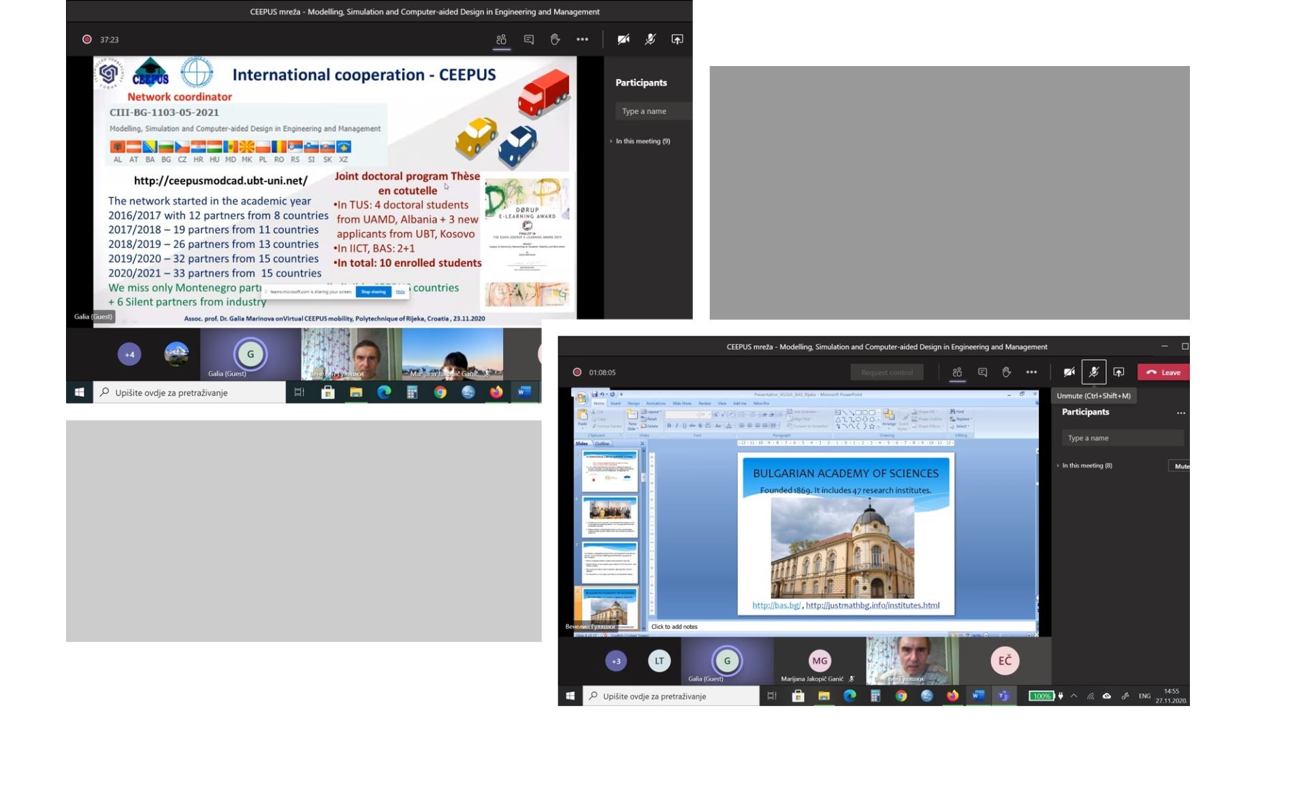Turn on camera in the lower meeting window
Screen dimensions: 1307x791
1069,372
